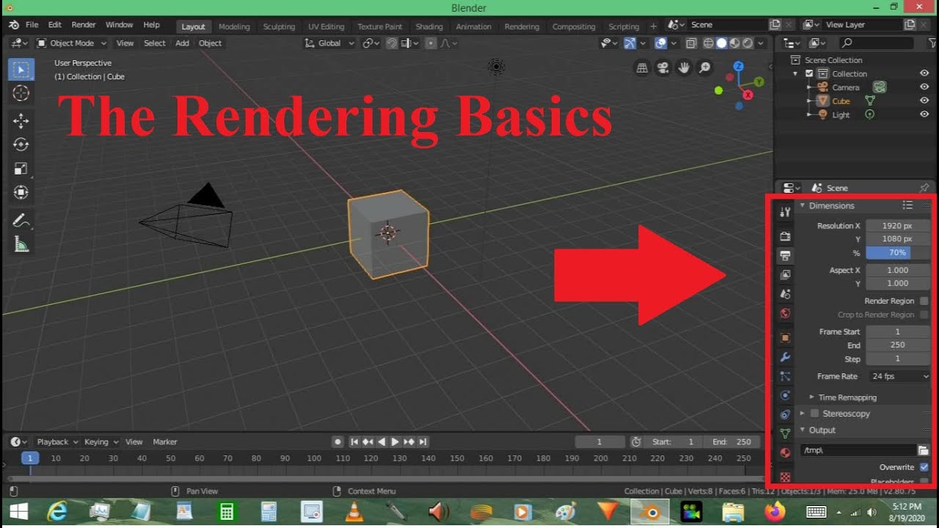Collapse the Dimensions panel
Screen dimensions: 939x528
pos(803,205)
